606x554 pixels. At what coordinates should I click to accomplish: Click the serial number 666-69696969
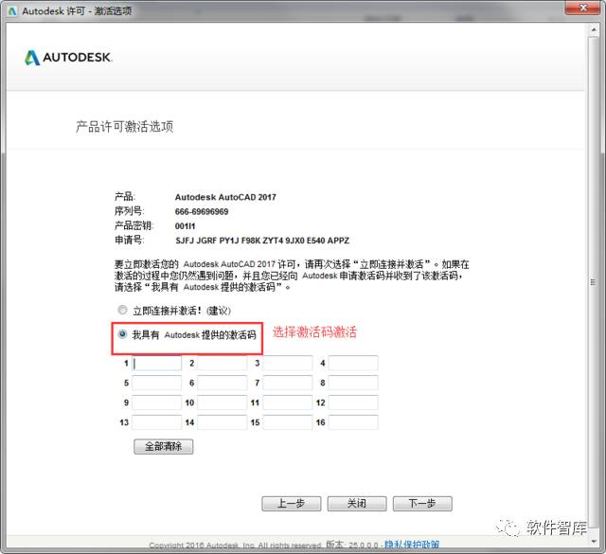click(x=202, y=211)
